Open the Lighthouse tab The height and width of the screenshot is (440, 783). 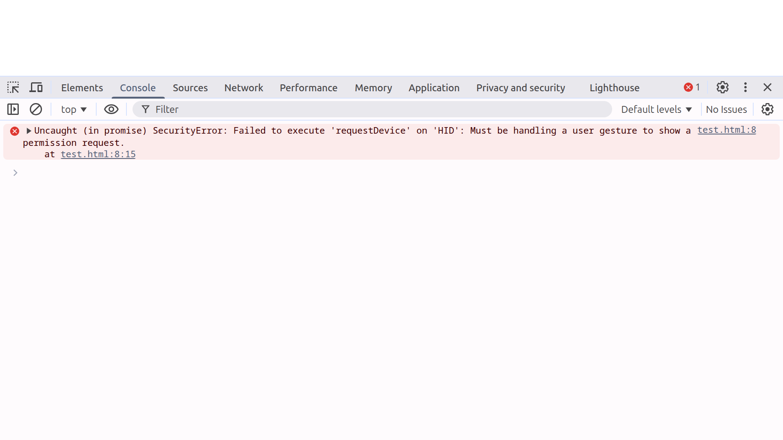(614, 88)
